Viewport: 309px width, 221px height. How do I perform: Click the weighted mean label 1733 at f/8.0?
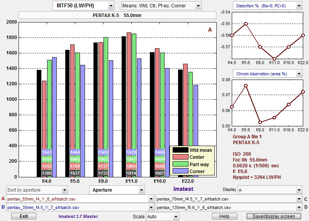coord(103,173)
